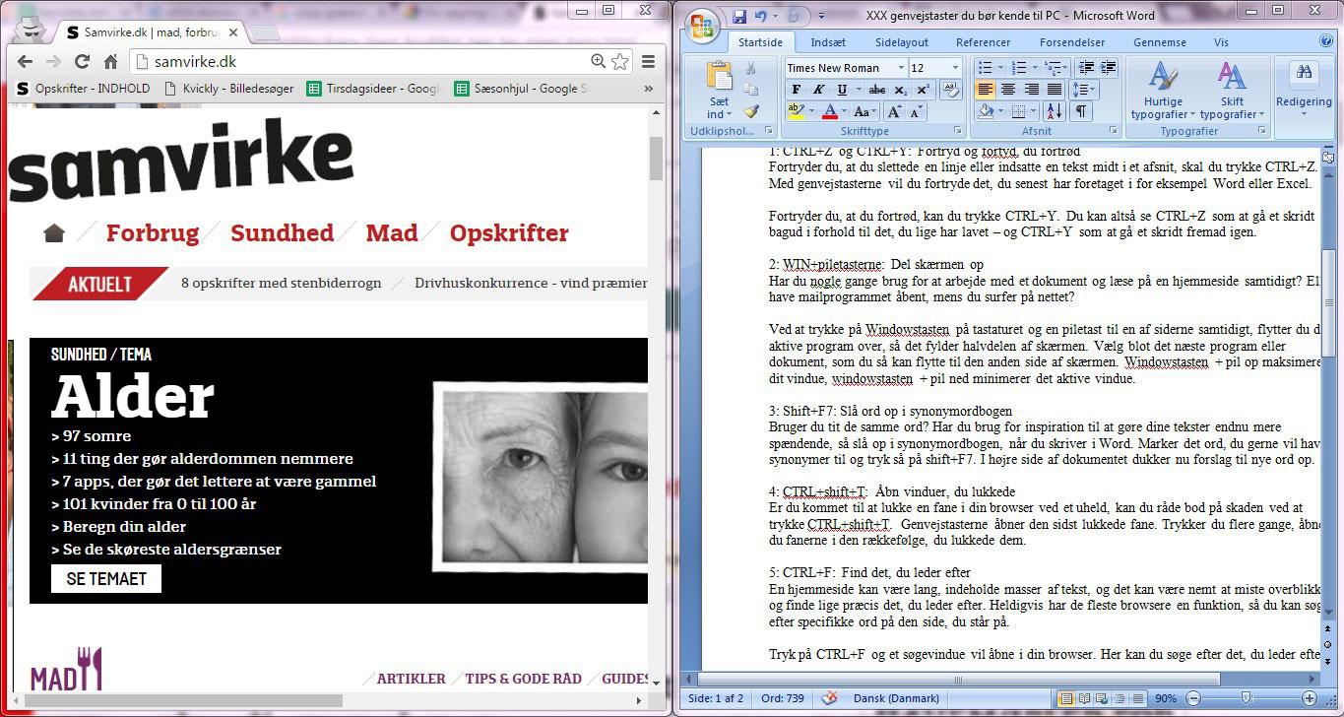Screen dimensions: 1344x717
Task: Toggle right text alignment
Action: (x=1030, y=90)
